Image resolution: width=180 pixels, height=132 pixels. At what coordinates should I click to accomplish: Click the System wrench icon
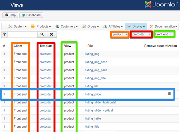pyautogui.click(x=10, y=26)
